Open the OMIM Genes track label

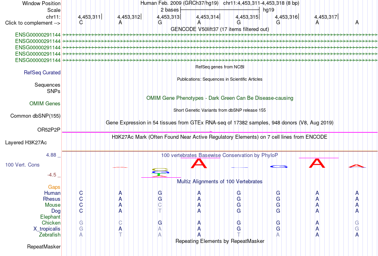pyautogui.click(x=45, y=104)
